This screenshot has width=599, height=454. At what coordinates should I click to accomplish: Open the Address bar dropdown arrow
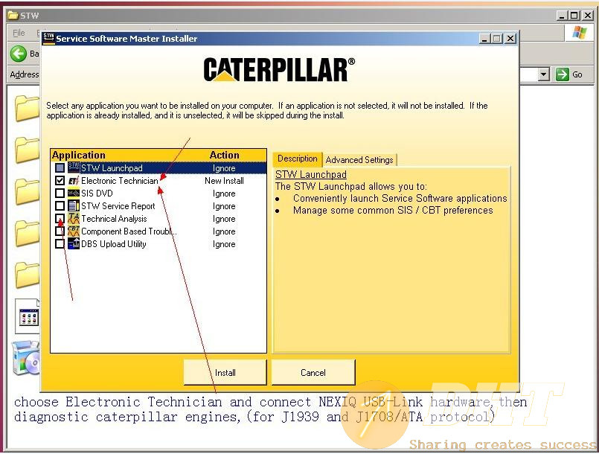pyautogui.click(x=544, y=74)
